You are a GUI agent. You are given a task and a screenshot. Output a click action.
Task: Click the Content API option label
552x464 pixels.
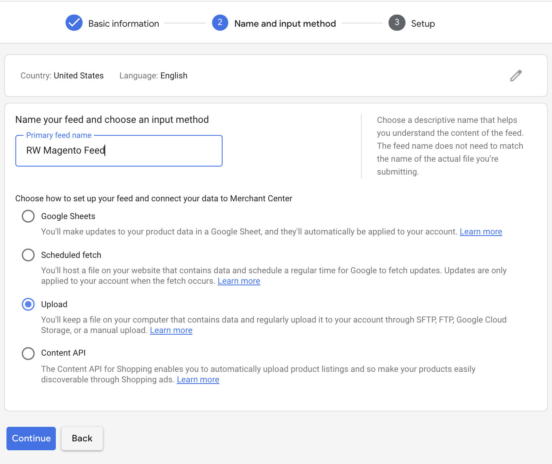(x=64, y=353)
